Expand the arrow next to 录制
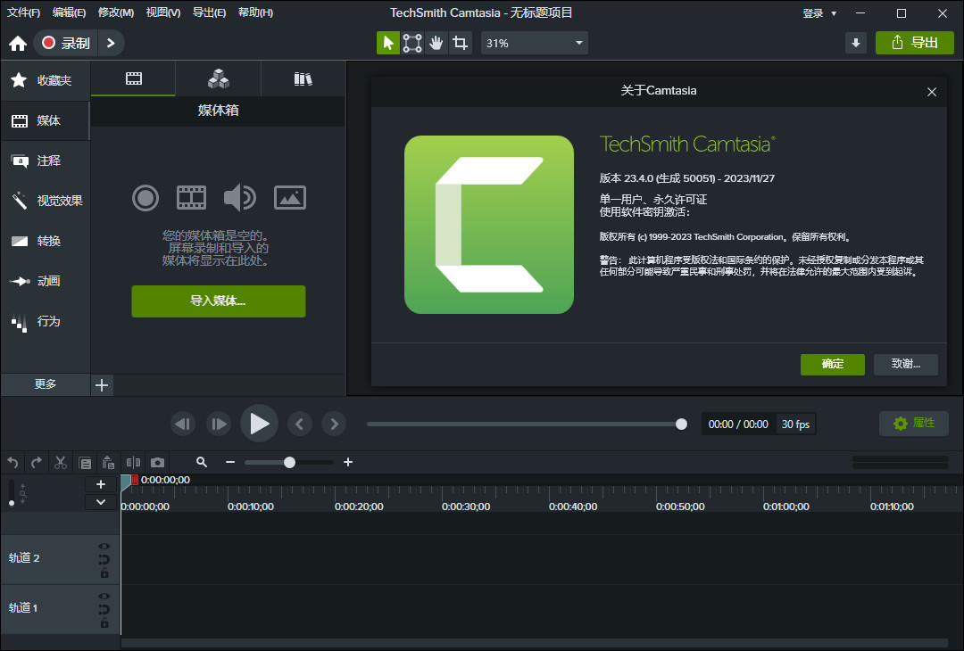964x651 pixels. click(x=111, y=43)
